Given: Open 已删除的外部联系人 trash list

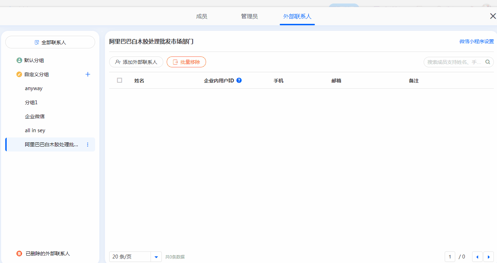Looking at the screenshot, I should (x=47, y=254).
